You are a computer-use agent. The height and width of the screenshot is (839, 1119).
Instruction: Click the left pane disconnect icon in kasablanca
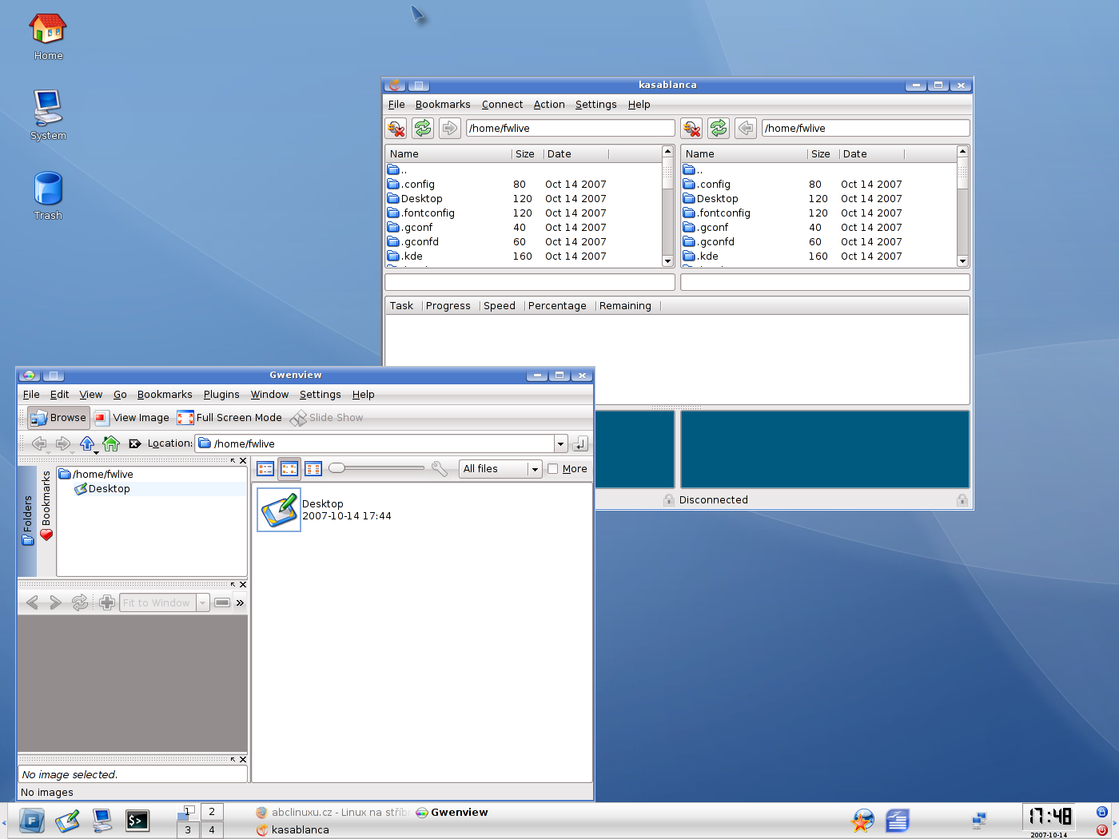click(396, 128)
